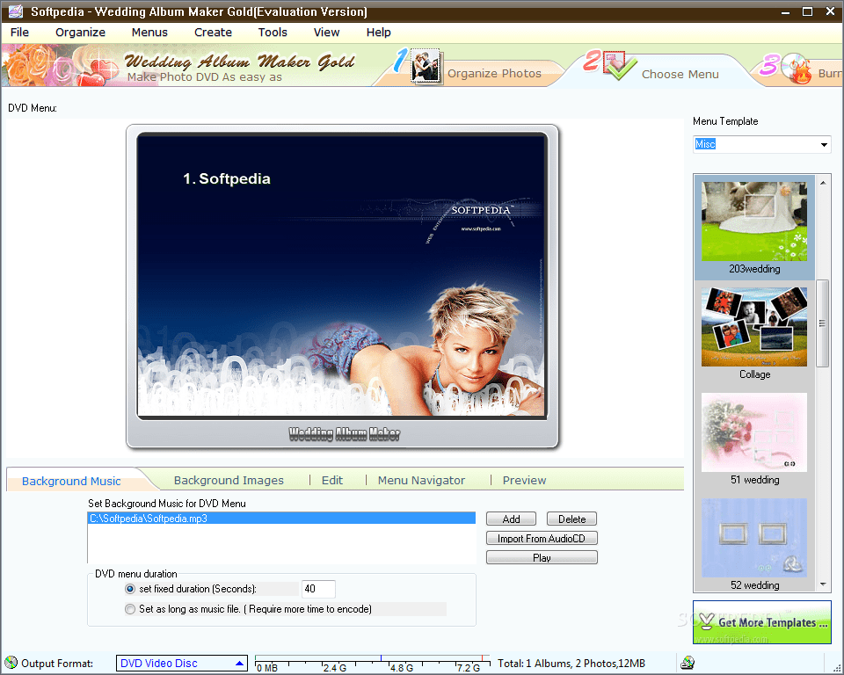Select the Collage menu template thumbnail
This screenshot has width=844, height=675.
point(753,325)
